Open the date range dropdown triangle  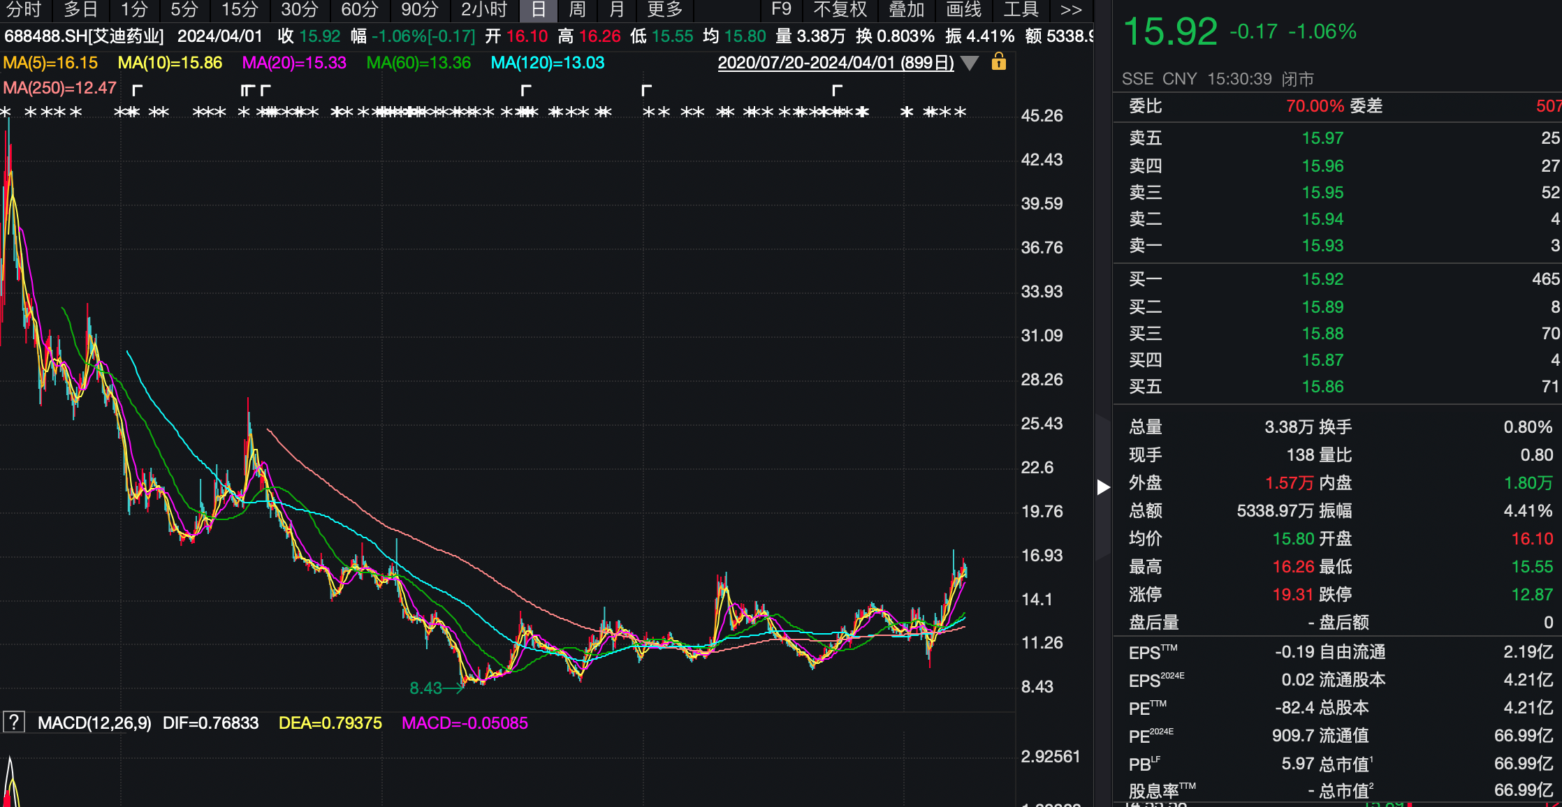970,64
